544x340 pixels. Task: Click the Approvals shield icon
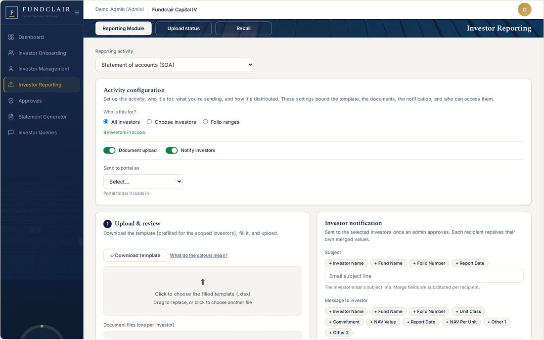click(11, 101)
